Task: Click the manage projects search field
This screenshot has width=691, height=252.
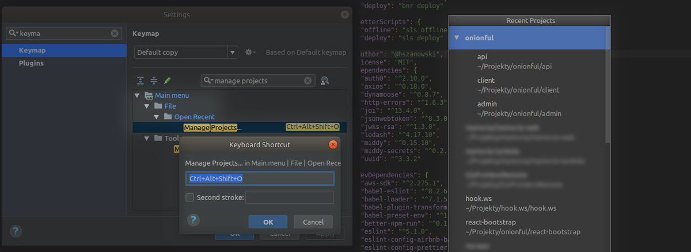Action: click(x=258, y=81)
